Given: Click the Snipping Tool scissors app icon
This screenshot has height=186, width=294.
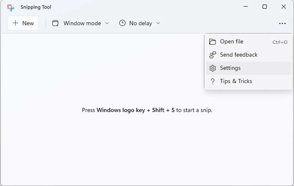Looking at the screenshot, I should point(11,7).
